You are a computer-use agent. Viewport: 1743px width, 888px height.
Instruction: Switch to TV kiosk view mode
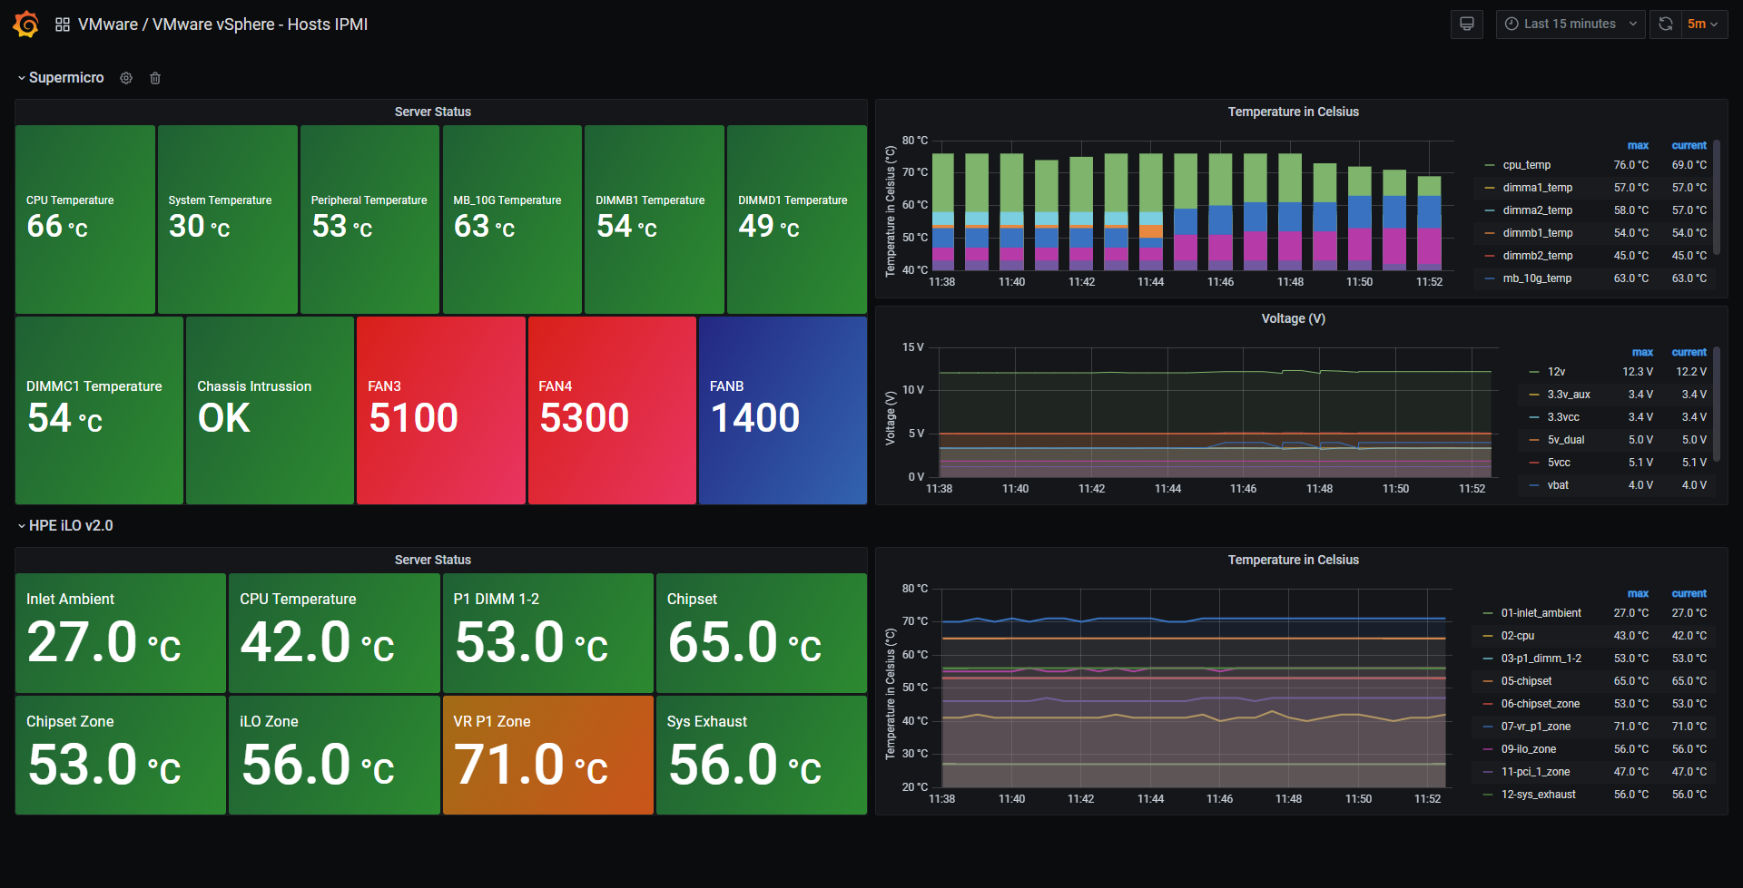pyautogui.click(x=1466, y=24)
